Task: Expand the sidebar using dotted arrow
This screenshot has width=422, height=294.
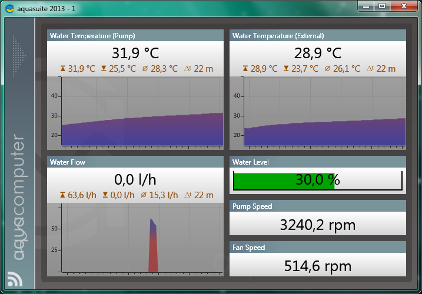Action: (x=19, y=56)
